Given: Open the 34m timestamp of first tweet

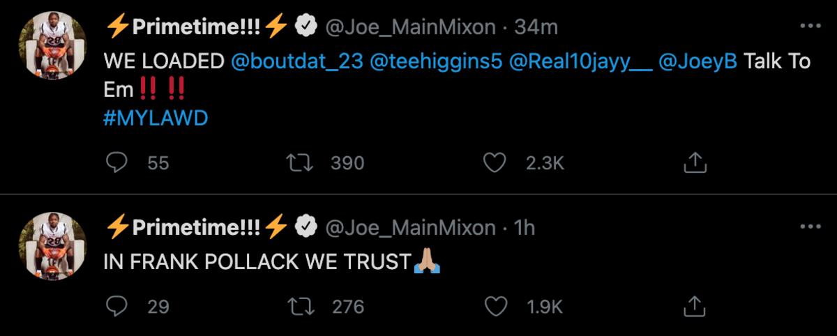Looking at the screenshot, I should pyautogui.click(x=536, y=26).
